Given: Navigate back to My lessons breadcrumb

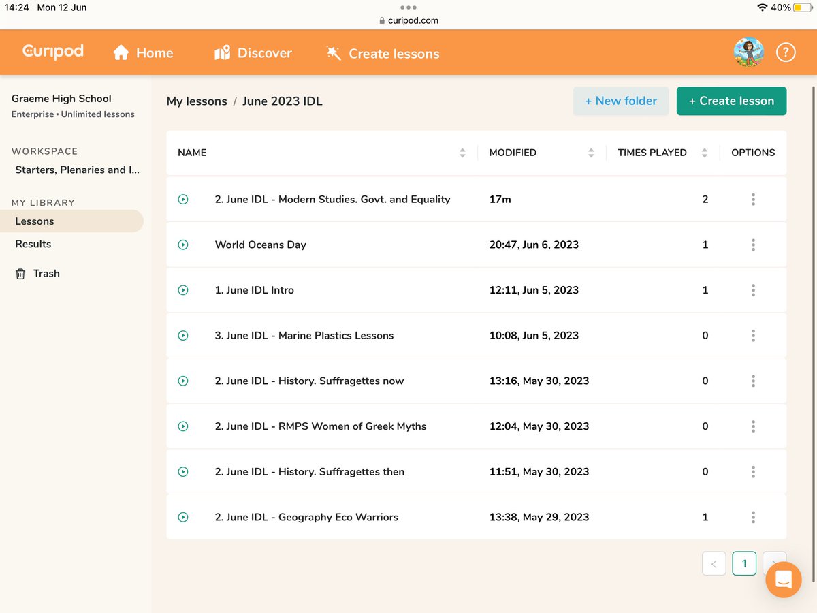Looking at the screenshot, I should [x=196, y=101].
